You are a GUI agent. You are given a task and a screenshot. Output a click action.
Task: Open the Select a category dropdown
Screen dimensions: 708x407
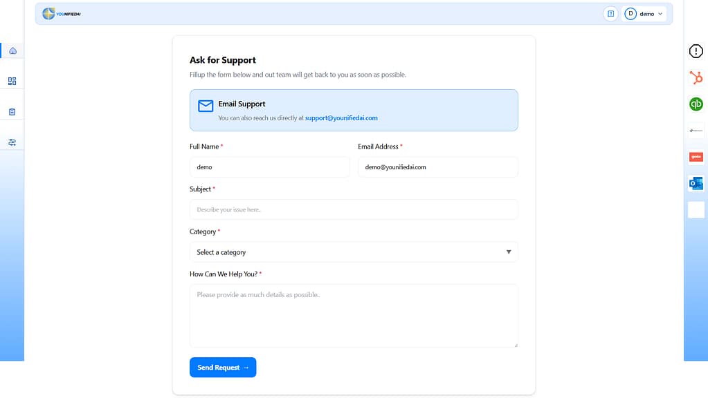[x=354, y=252]
